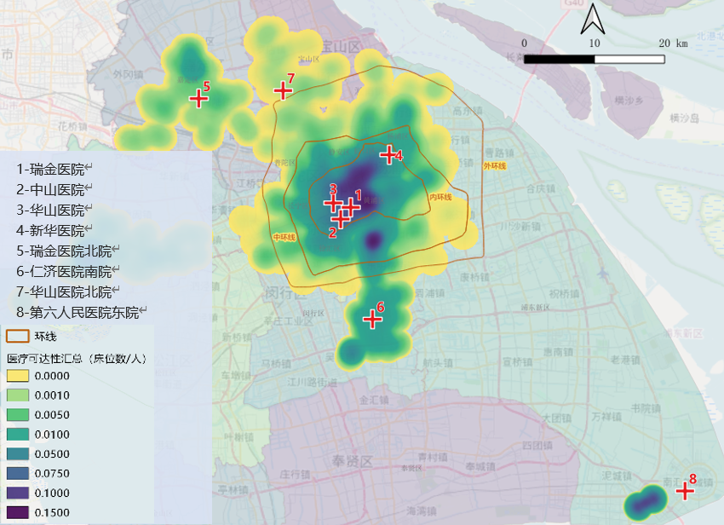
Task: Click the '花桥镇' map label
Action: [72, 126]
